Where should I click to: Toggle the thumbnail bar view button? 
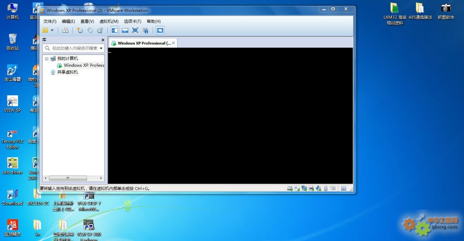coord(125,30)
